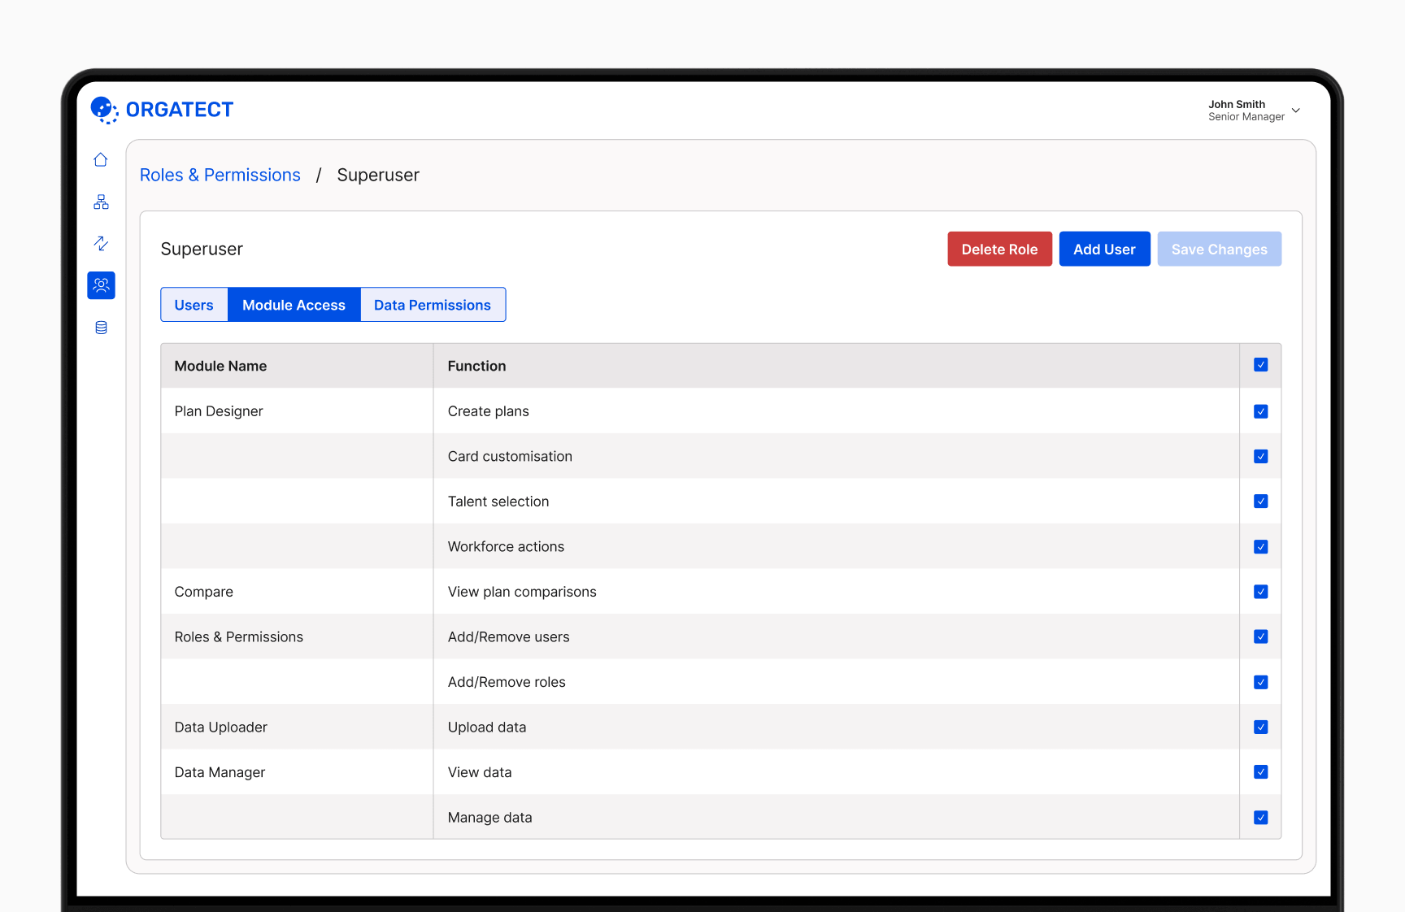1405x912 pixels.
Task: Switch to the Users tab
Action: pos(194,305)
